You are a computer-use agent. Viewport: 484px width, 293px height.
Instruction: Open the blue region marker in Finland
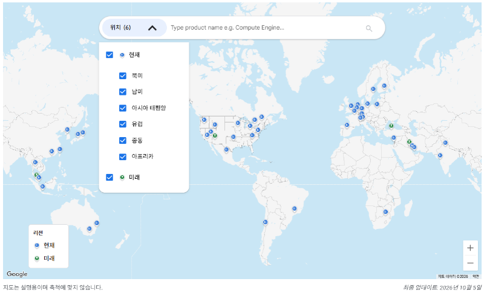click(384, 86)
